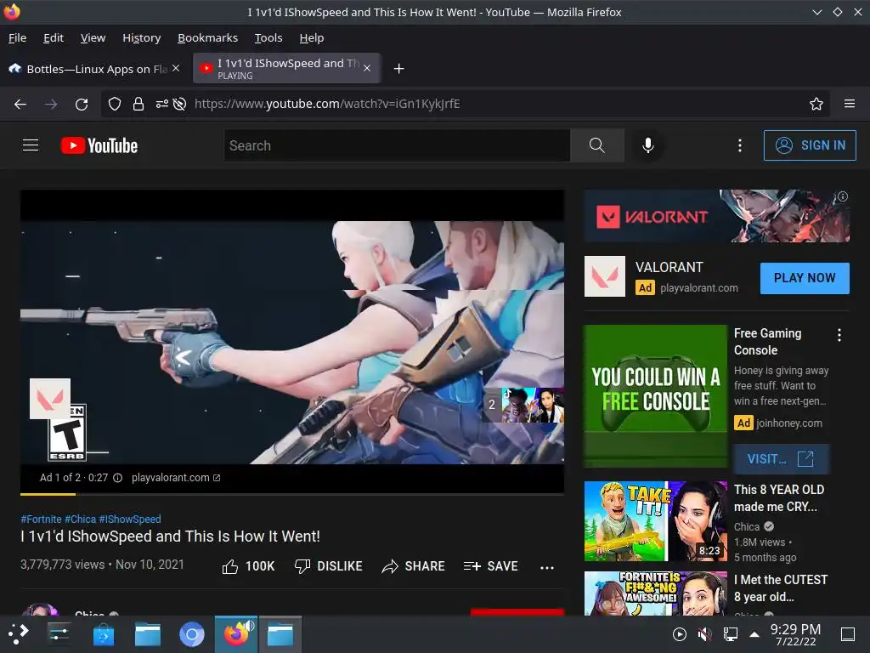Show site security padlock info
870x653 pixels.
point(138,104)
